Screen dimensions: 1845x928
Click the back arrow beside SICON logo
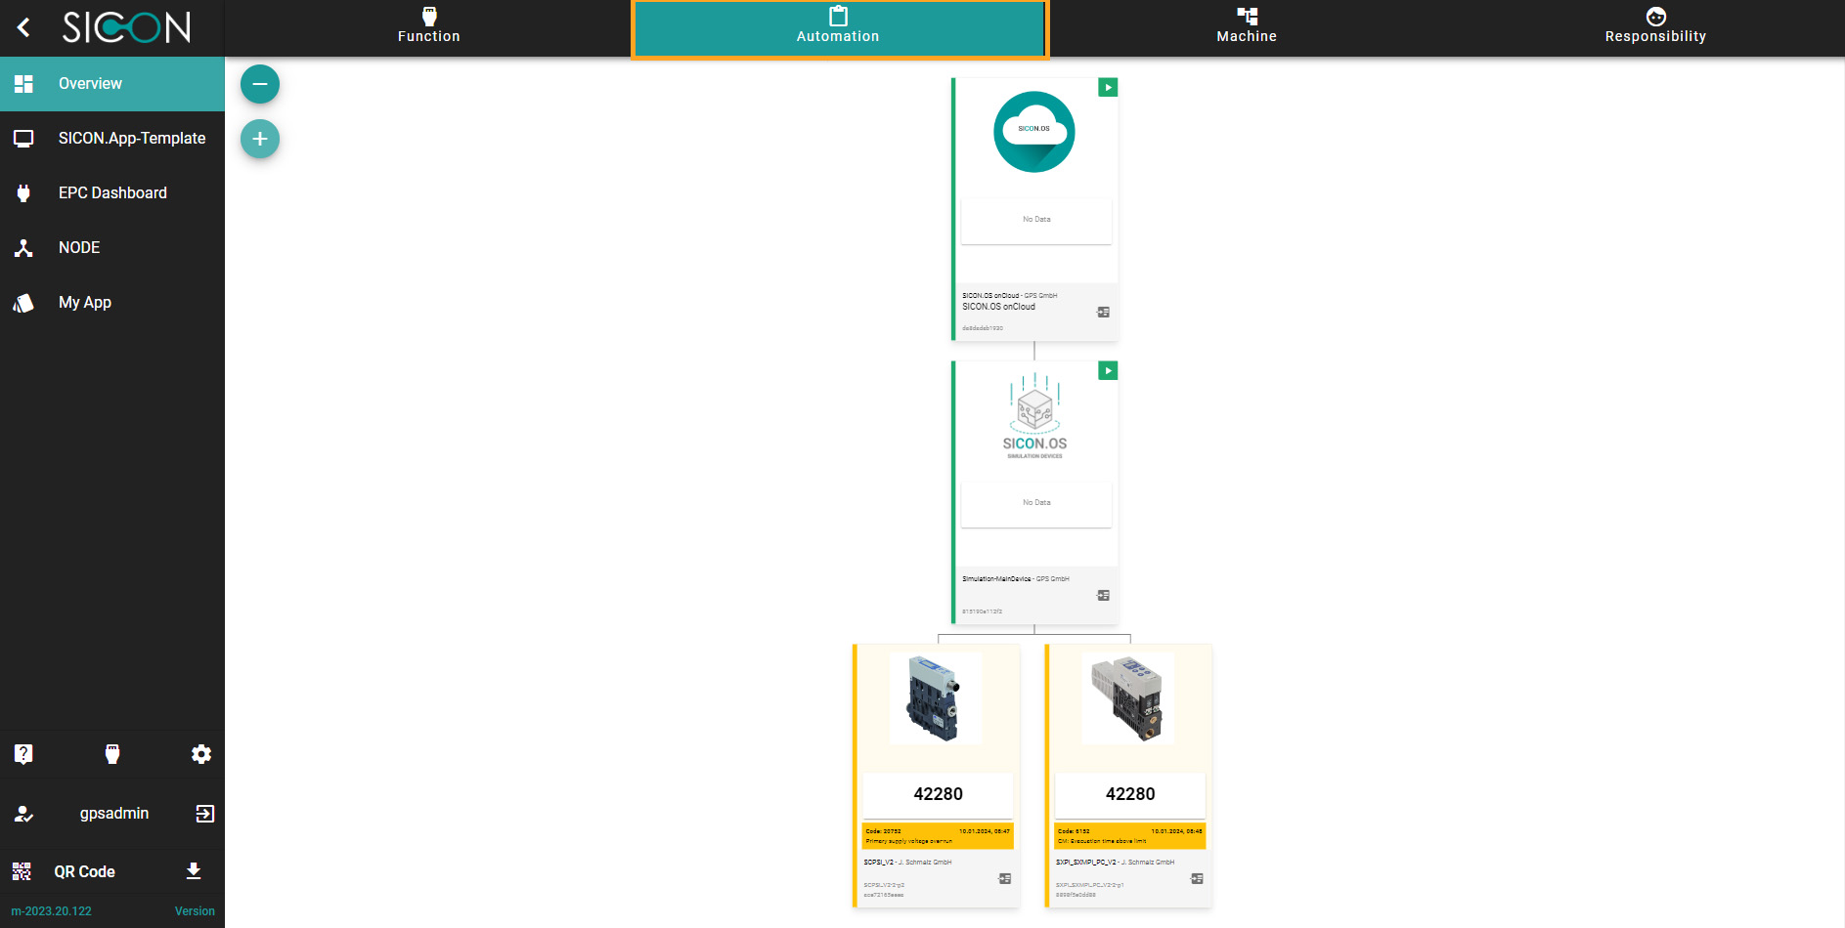click(x=24, y=27)
